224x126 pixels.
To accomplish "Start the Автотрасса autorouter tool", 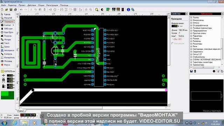I will click(x=7, y=50).
